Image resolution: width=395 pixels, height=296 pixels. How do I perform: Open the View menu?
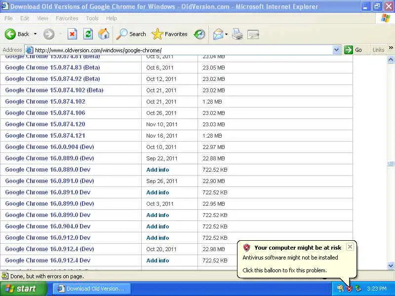point(42,18)
